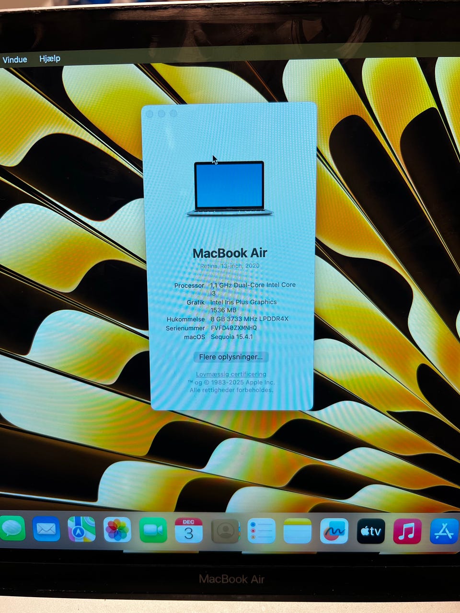The height and width of the screenshot is (613, 460).
Task: Click the "™ og © 1983-2025 Apple Inc." text
Action: (231, 382)
